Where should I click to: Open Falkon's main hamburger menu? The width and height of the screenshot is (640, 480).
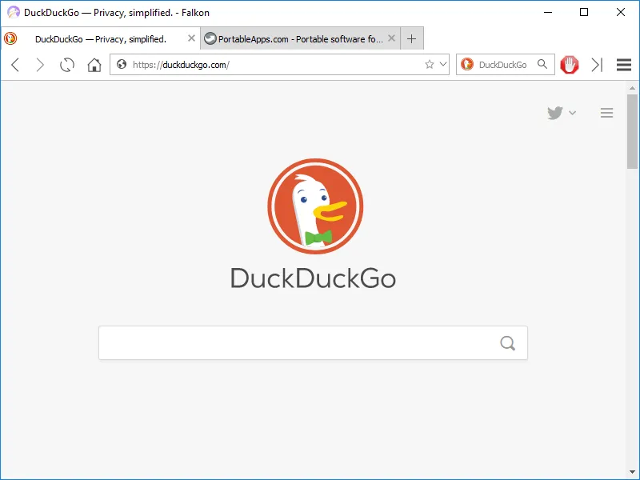624,65
